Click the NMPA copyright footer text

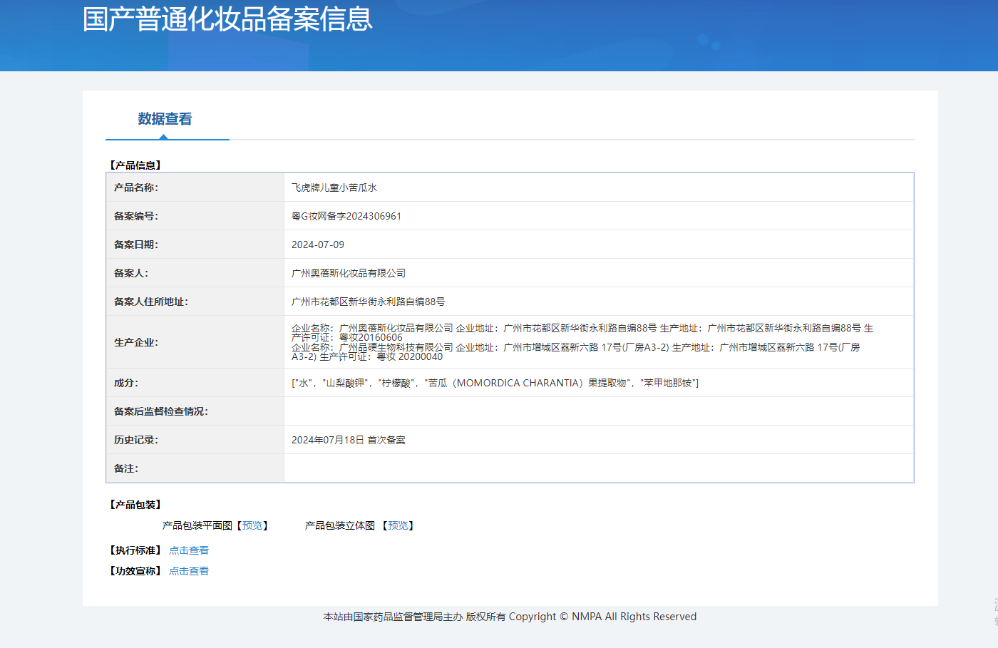510,617
